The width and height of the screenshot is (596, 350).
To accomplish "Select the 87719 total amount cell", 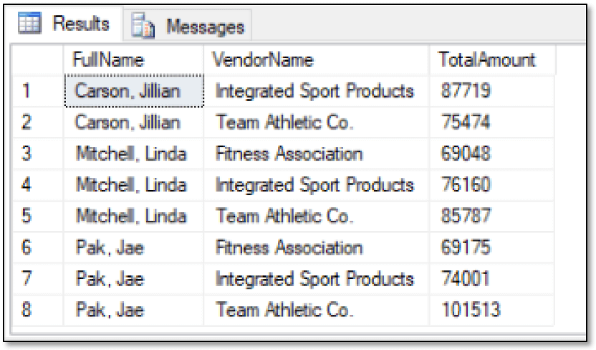I will pos(492,91).
